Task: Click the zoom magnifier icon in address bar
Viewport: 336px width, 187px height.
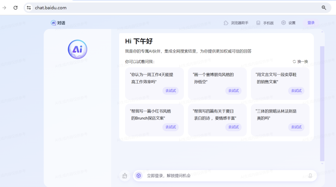Action: tap(324, 8)
